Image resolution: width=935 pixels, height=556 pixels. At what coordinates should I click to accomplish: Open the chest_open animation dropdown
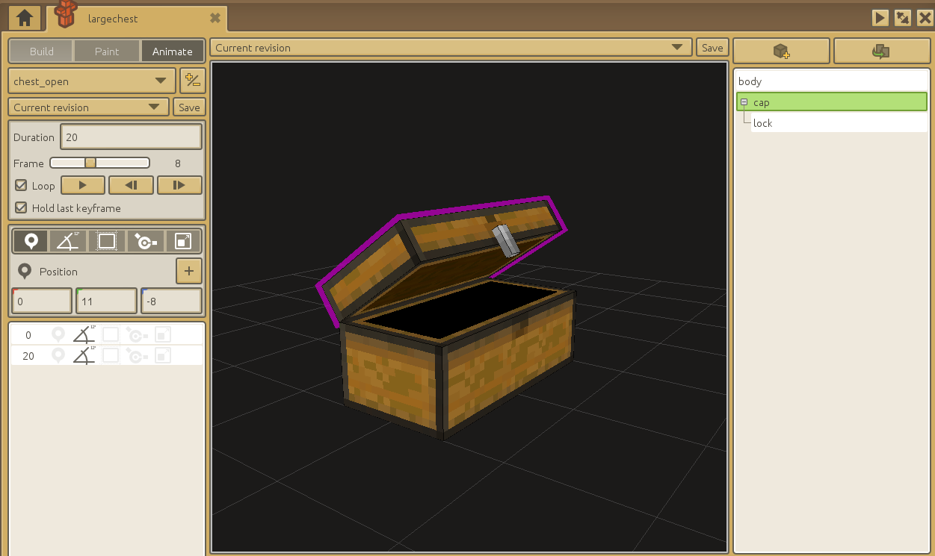tap(91, 81)
